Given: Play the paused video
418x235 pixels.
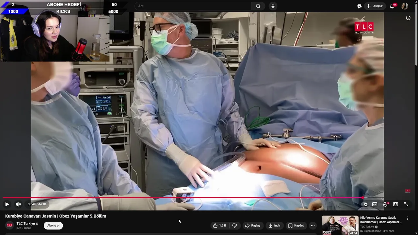Looking at the screenshot, I should 7,204.
